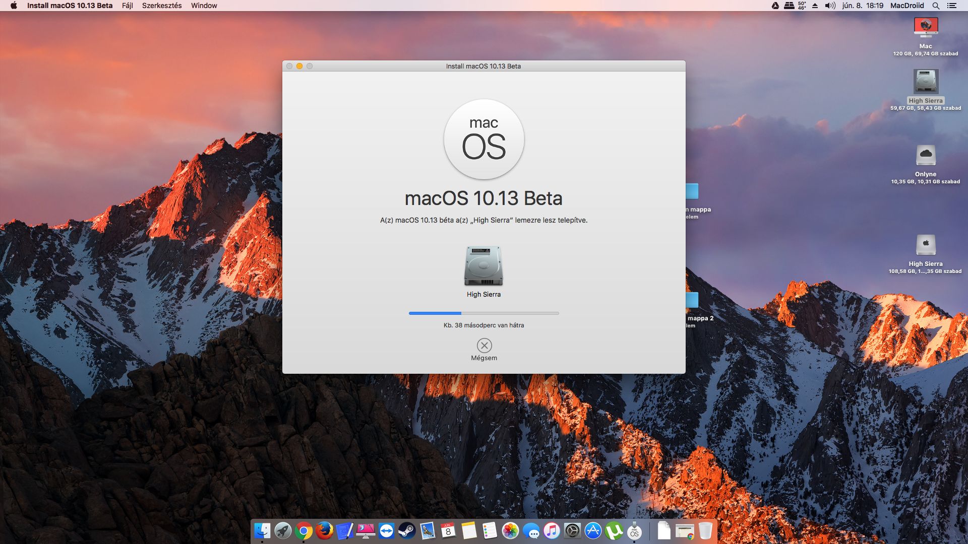The height and width of the screenshot is (544, 968).
Task: Open Reminders from the Dock
Action: point(490,530)
